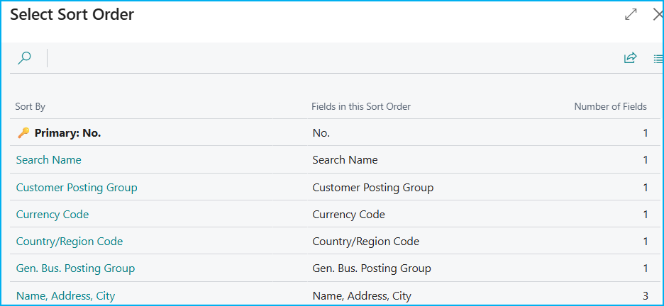Expand dialog with the diagonal arrows icon
664x306 pixels.
(x=631, y=14)
